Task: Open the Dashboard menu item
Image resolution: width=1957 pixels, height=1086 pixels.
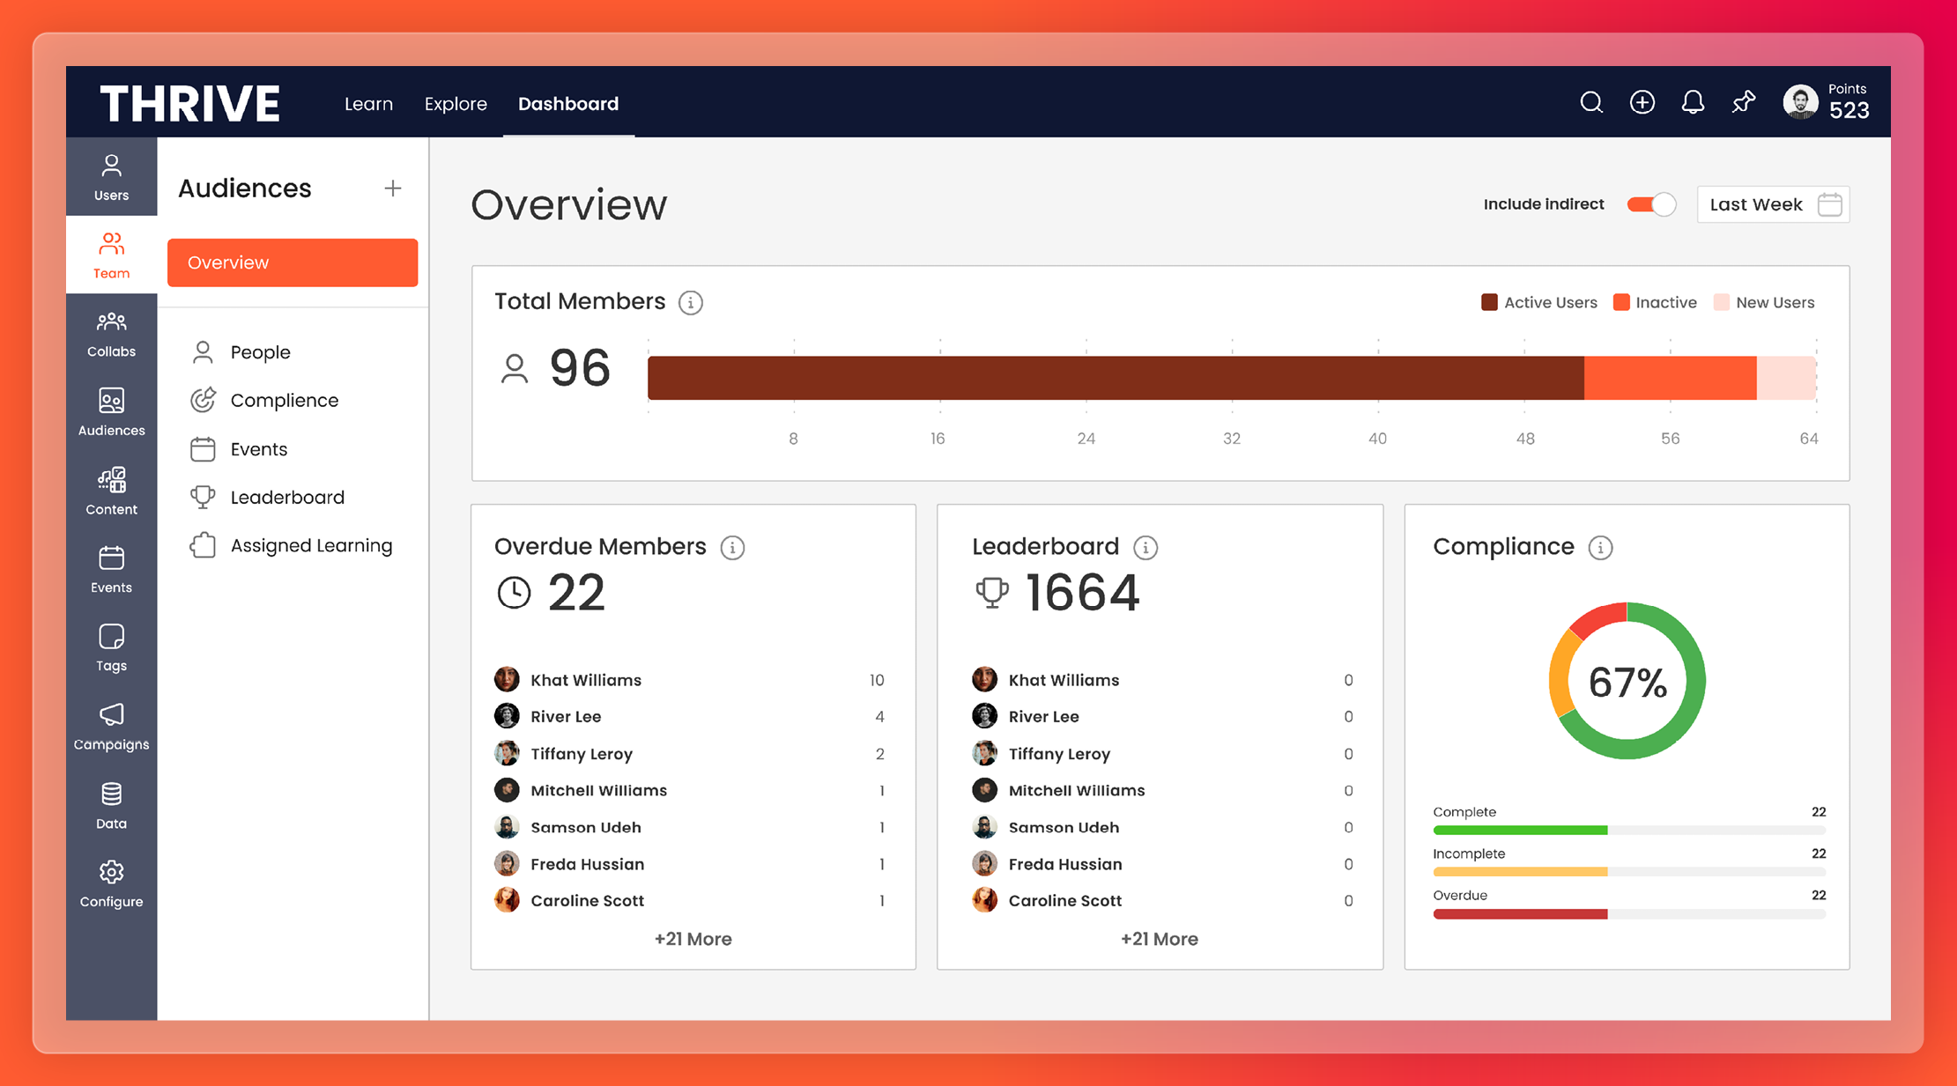Action: [567, 103]
